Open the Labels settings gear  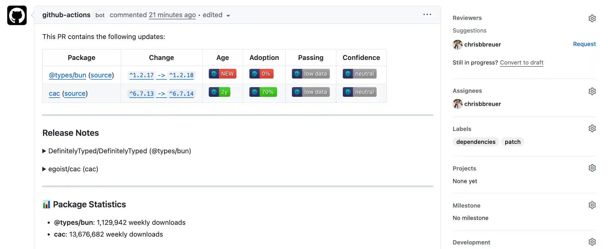[592, 128]
